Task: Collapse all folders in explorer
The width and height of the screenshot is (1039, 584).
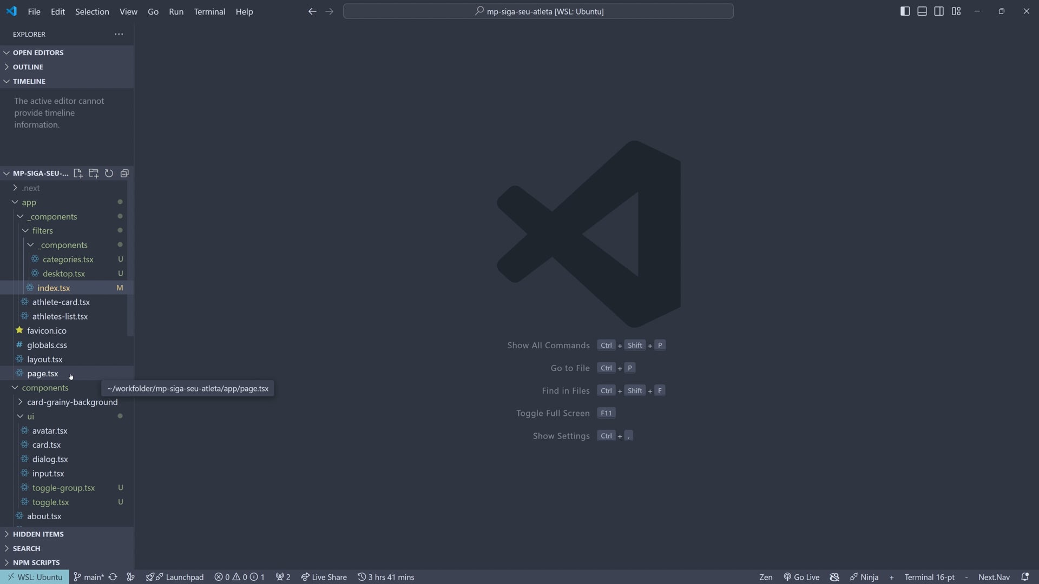Action: tap(124, 174)
